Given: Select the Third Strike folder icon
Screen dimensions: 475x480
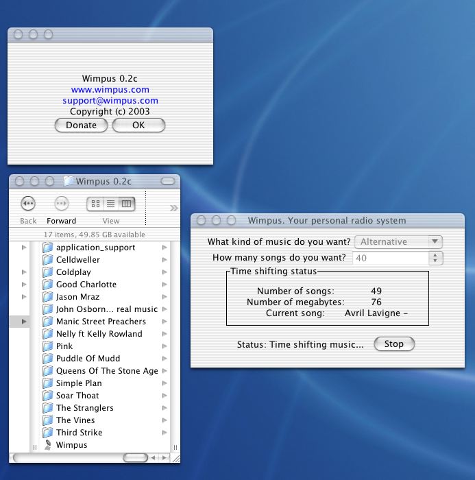Looking at the screenshot, I should (47, 433).
